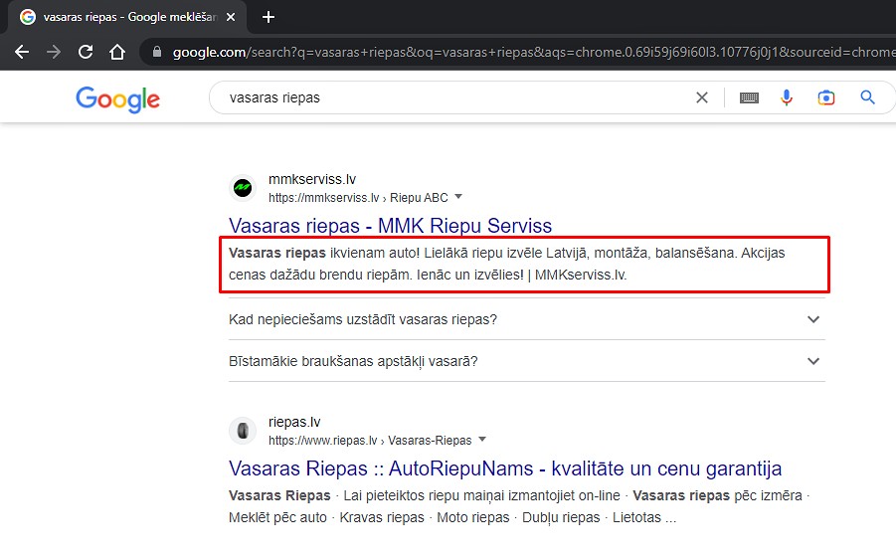Clear the search box text

tap(702, 97)
